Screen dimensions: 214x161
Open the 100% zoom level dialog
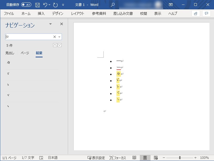click(x=204, y=158)
